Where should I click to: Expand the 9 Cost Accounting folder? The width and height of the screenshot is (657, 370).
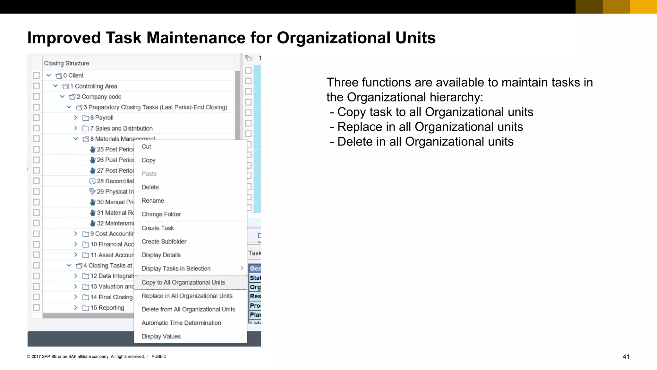[76, 233]
